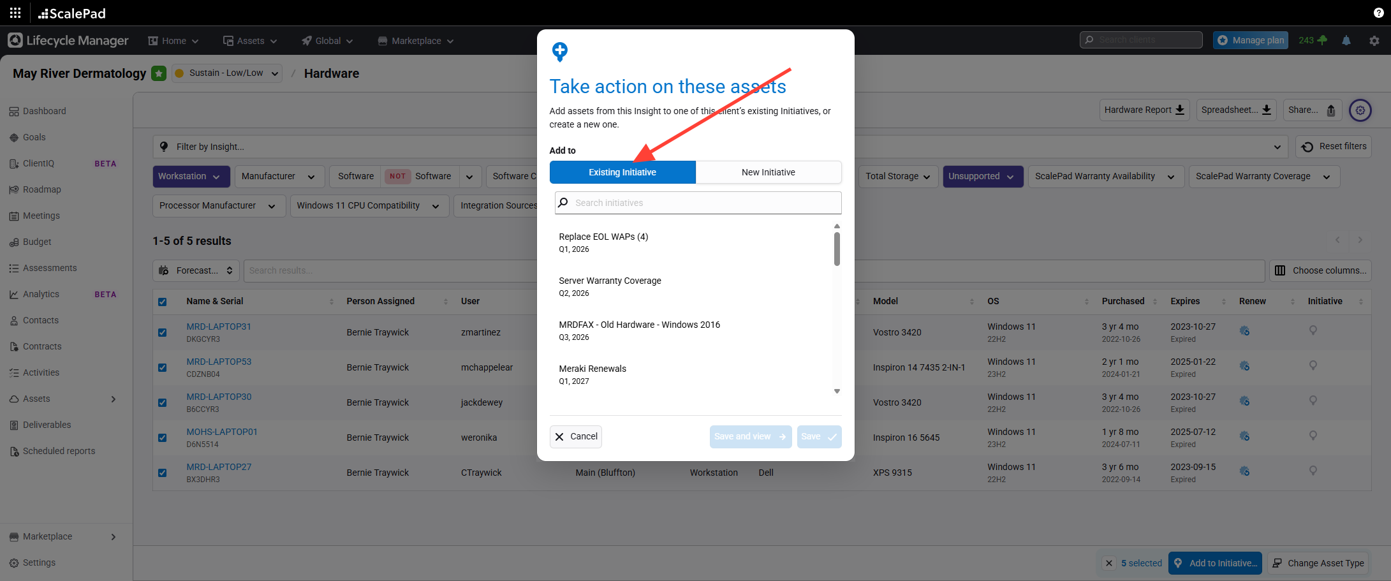The image size is (1391, 581).
Task: Switch to the New Initiative tab
Action: point(768,172)
